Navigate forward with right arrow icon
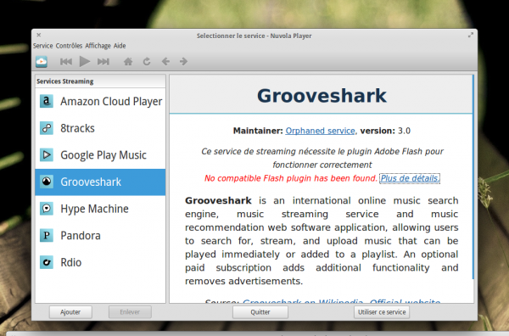The height and width of the screenshot is (336, 509). 183,61
